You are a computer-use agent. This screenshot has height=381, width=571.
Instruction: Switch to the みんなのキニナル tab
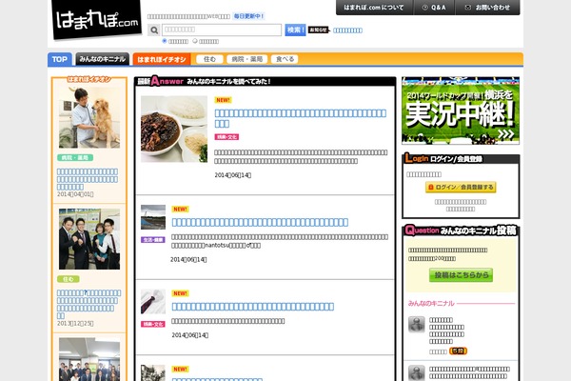click(x=103, y=59)
